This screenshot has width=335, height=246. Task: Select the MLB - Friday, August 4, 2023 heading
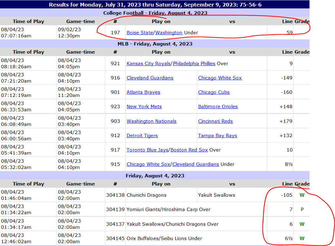(155, 44)
